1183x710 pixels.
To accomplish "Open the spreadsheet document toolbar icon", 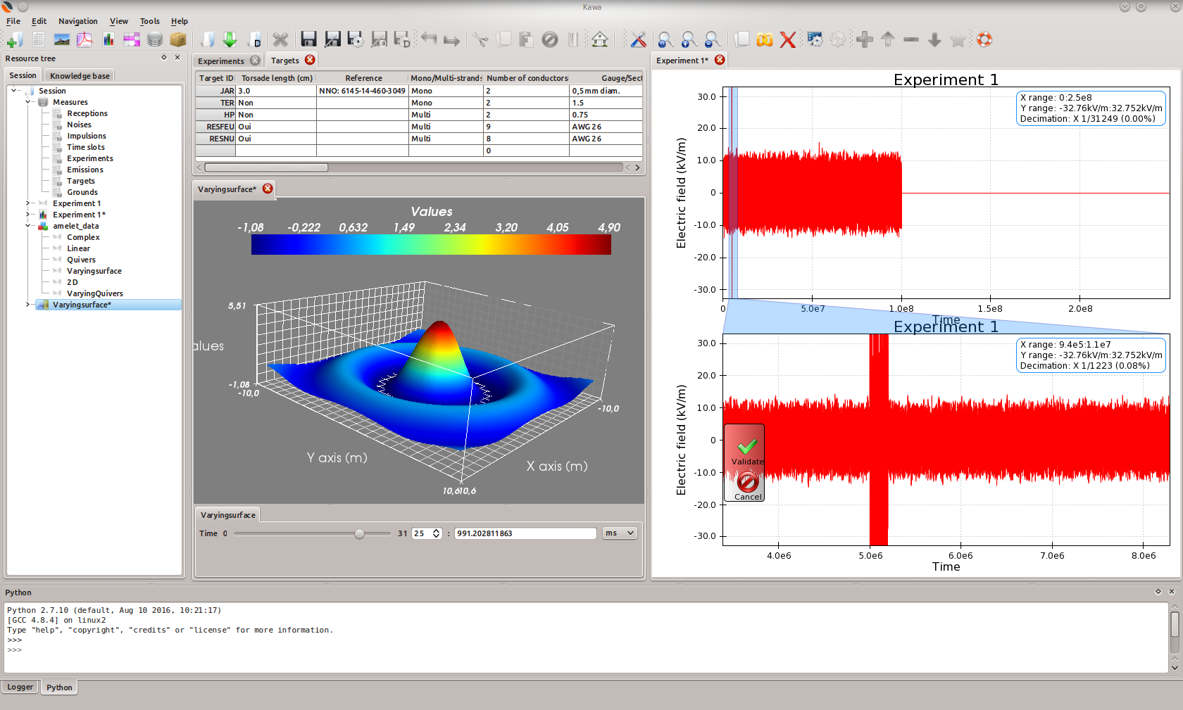I will tap(39, 39).
